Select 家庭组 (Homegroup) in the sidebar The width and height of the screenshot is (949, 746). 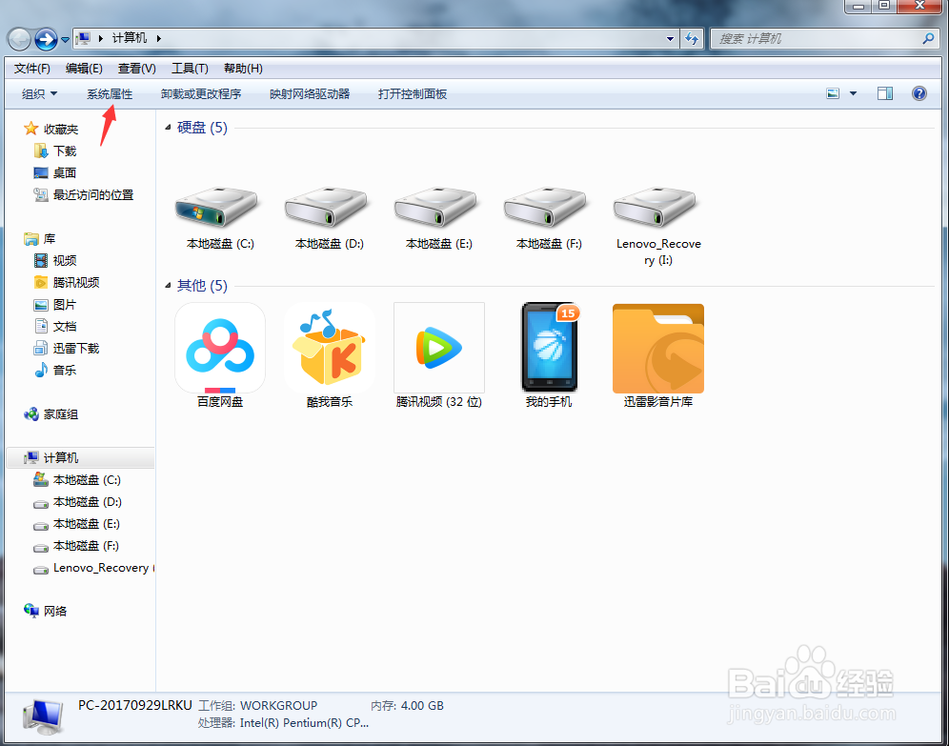click(61, 414)
